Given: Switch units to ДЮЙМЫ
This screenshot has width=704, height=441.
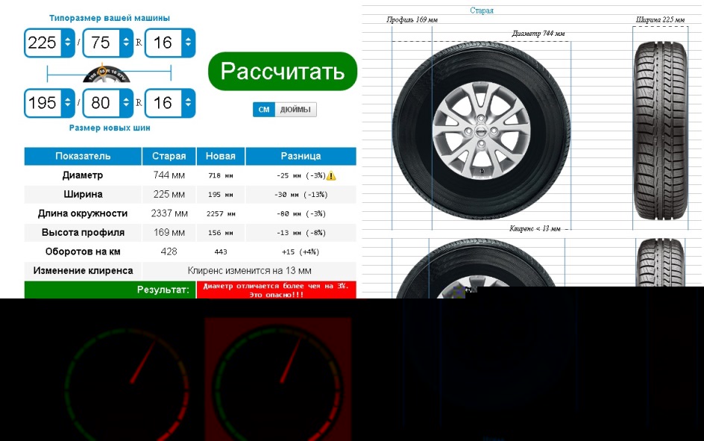Looking at the screenshot, I should point(296,110).
